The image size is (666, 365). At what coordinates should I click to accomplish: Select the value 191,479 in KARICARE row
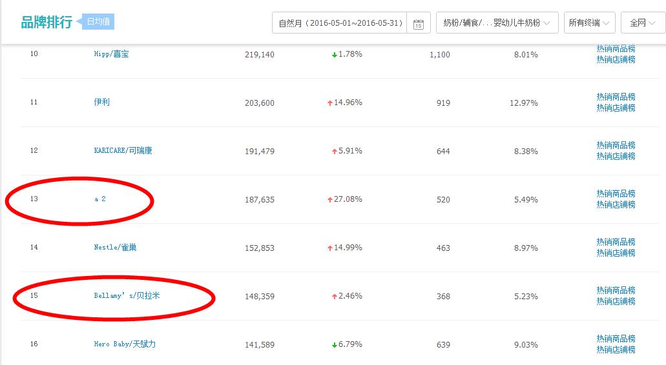(x=260, y=152)
